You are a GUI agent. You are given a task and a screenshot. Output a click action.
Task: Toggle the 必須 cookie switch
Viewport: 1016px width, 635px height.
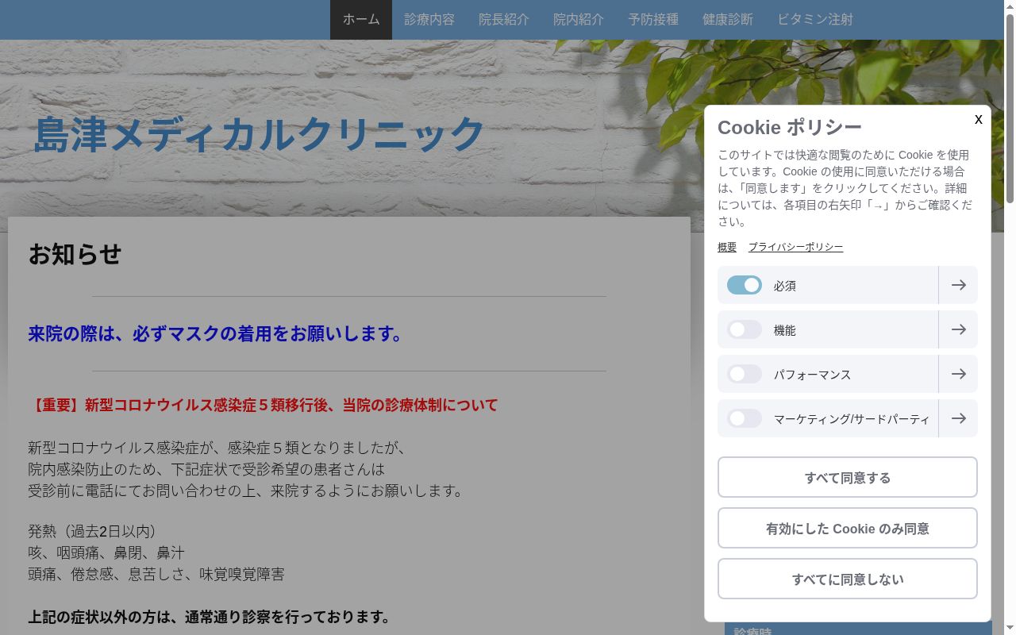[x=745, y=285]
